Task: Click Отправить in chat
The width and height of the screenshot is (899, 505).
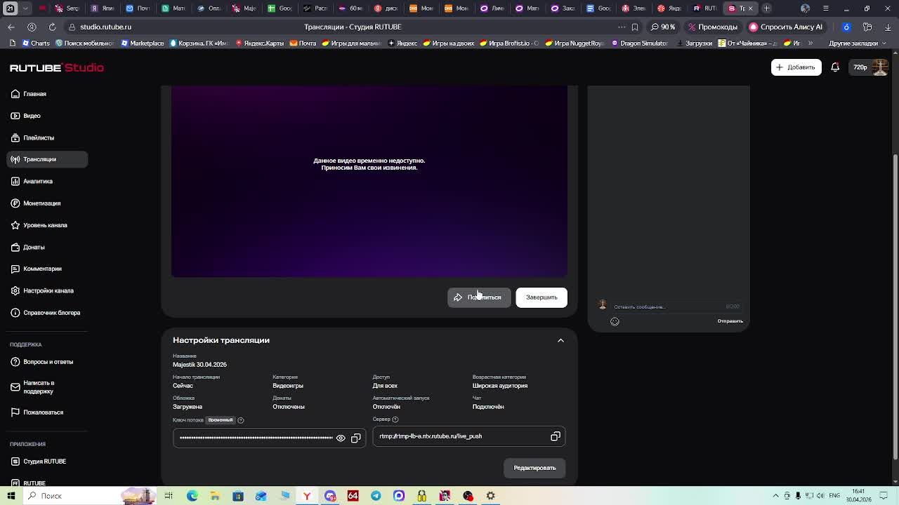Action: click(x=730, y=321)
